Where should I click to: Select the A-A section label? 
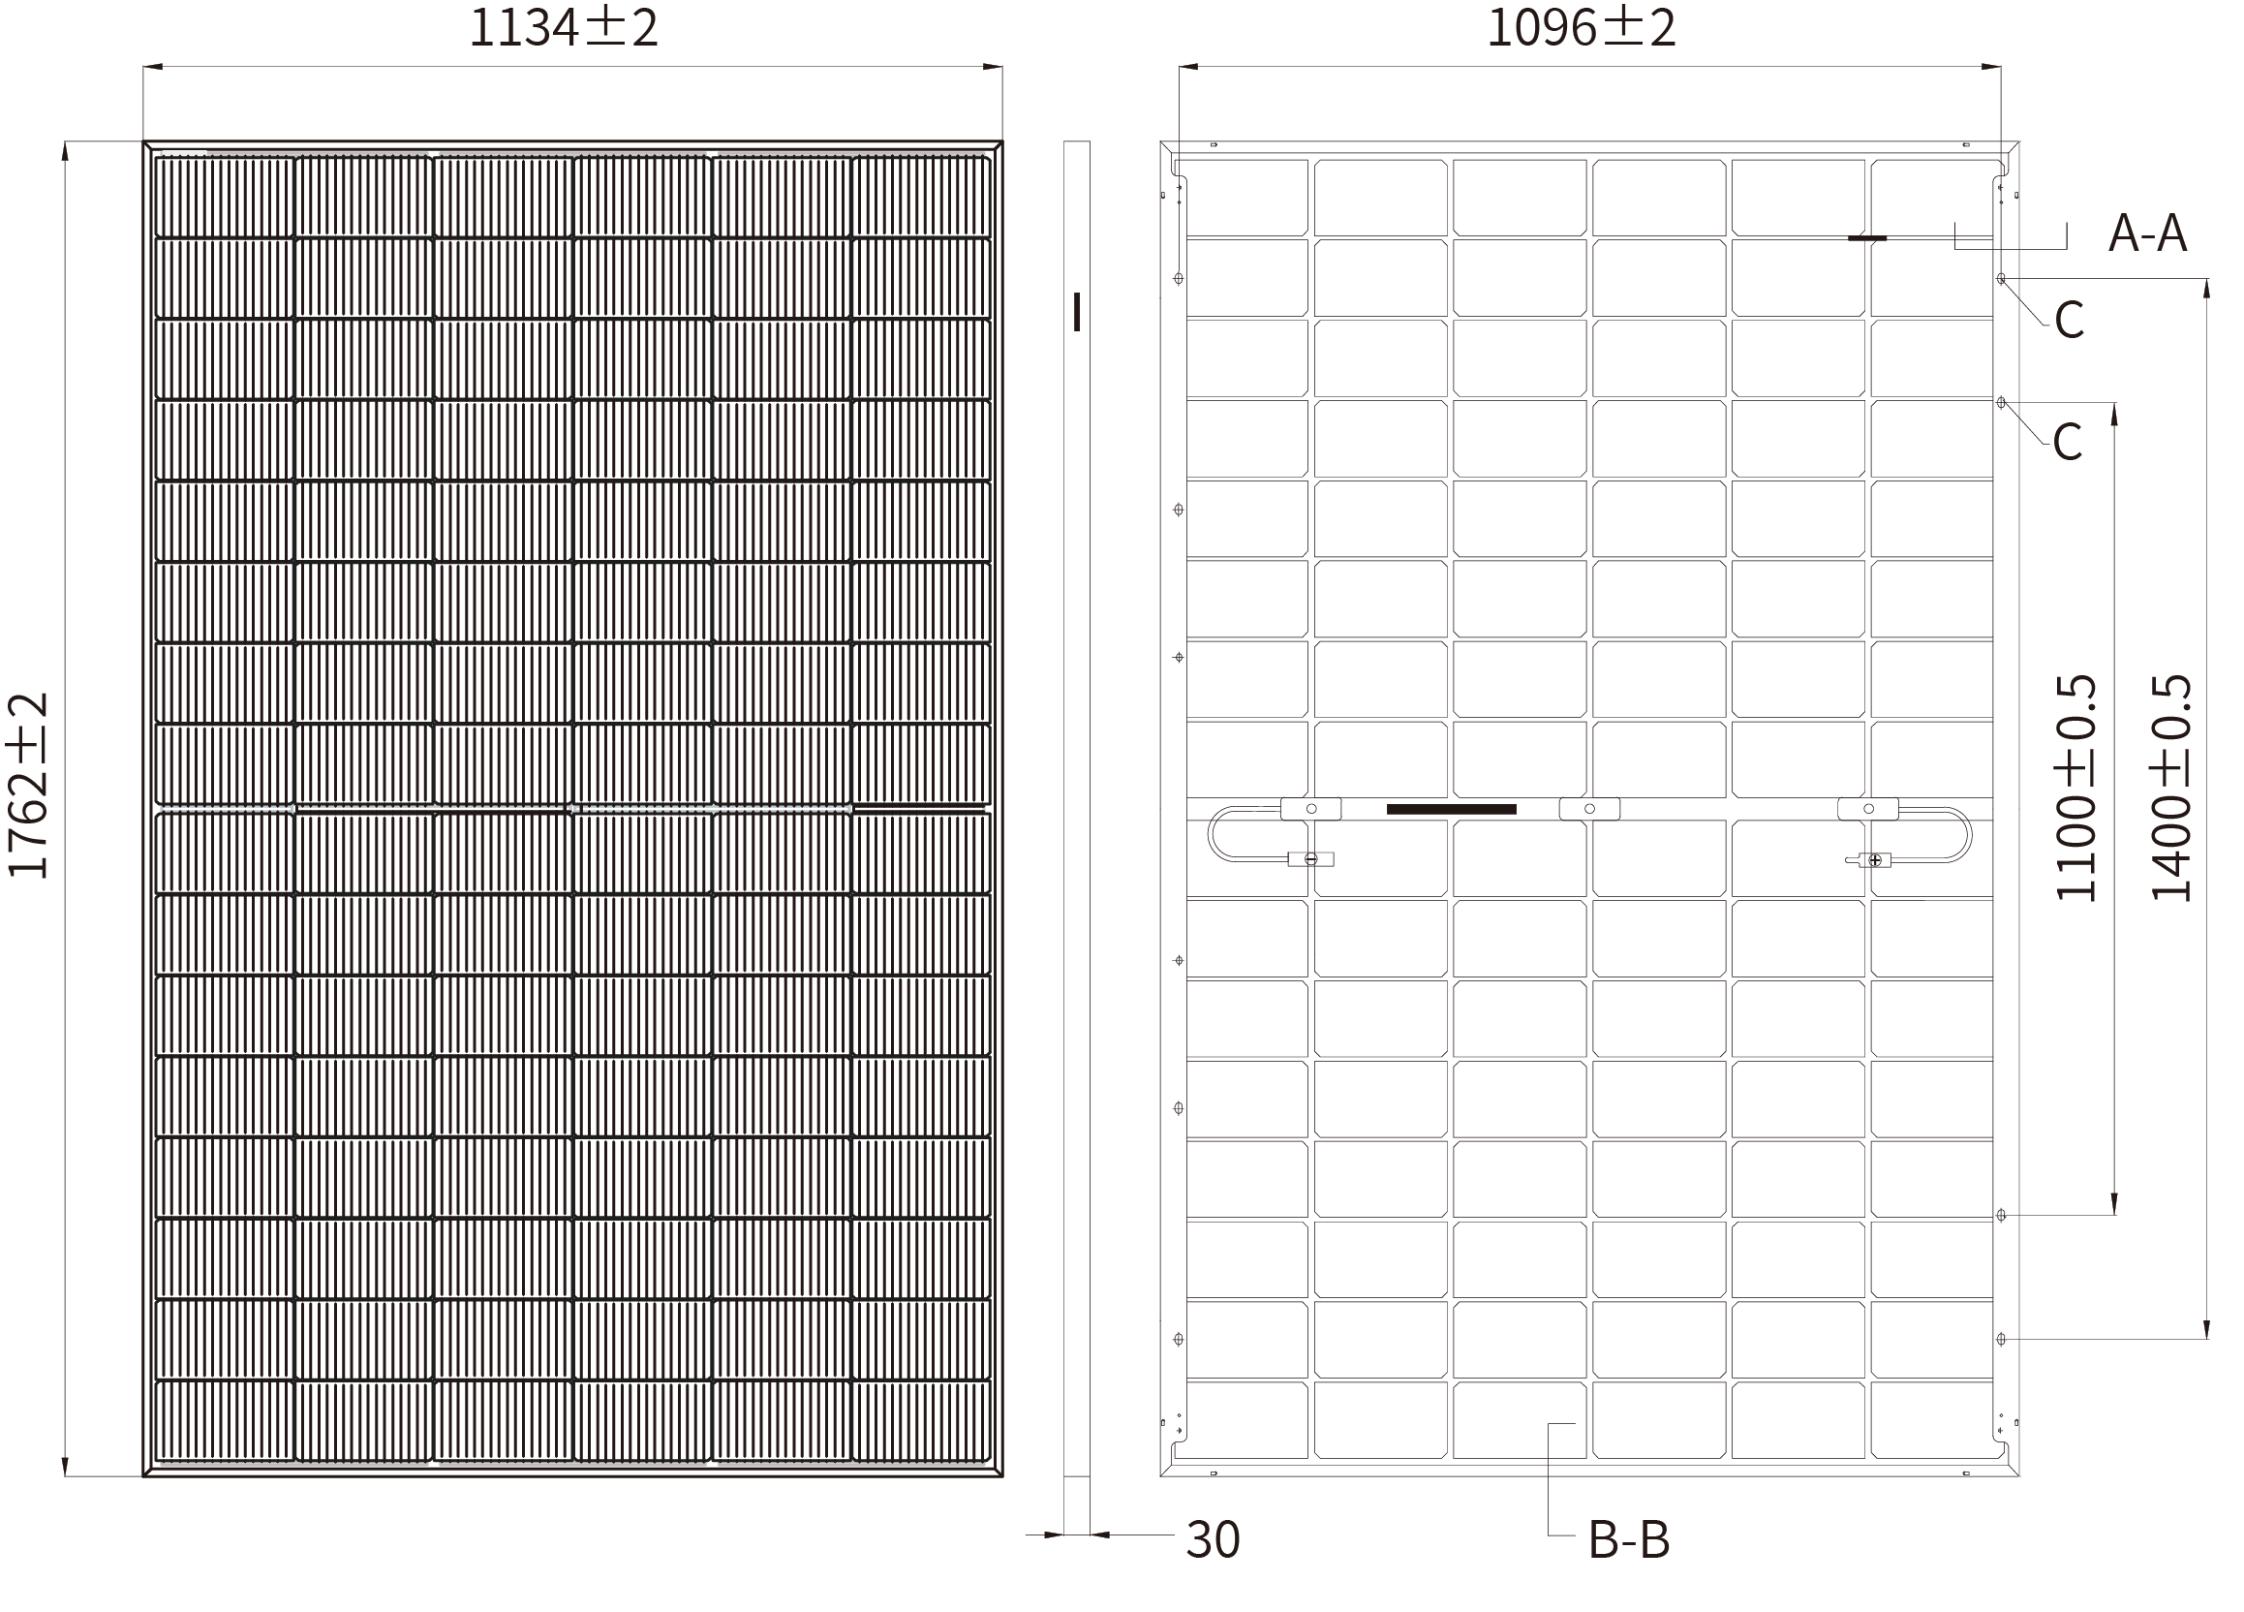(2147, 234)
